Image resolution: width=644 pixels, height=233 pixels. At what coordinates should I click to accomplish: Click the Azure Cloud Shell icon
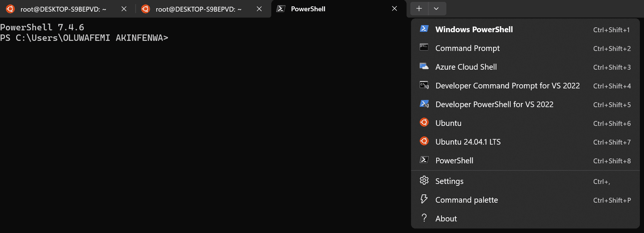pos(424,66)
